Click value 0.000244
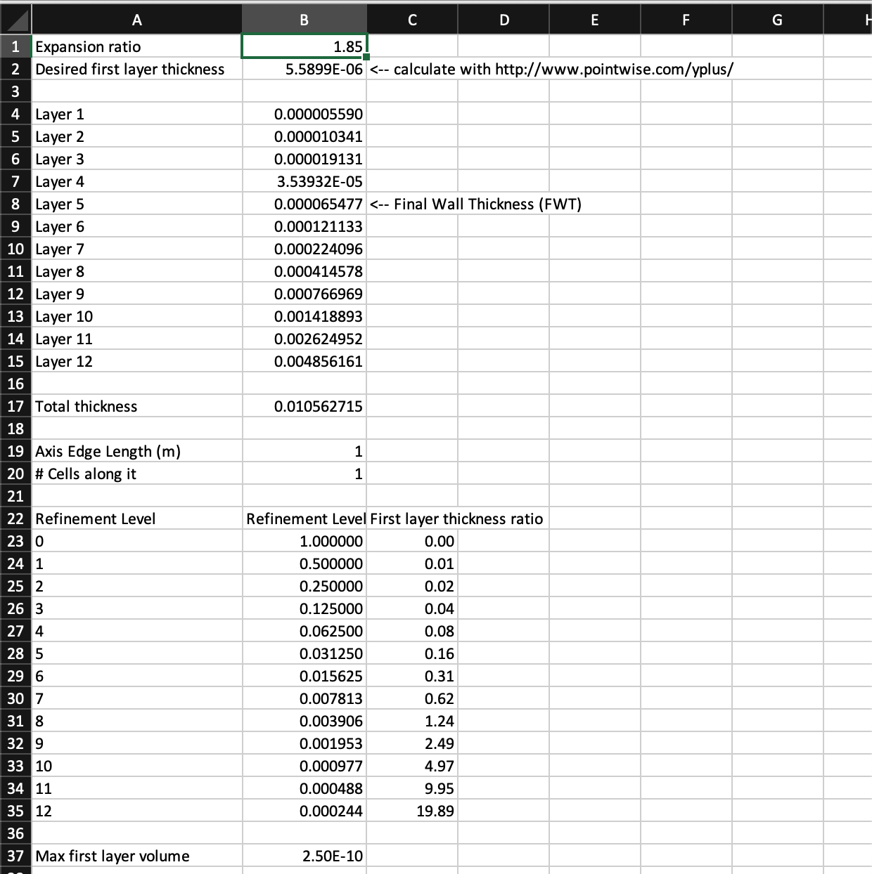The width and height of the screenshot is (872, 874). tap(304, 811)
